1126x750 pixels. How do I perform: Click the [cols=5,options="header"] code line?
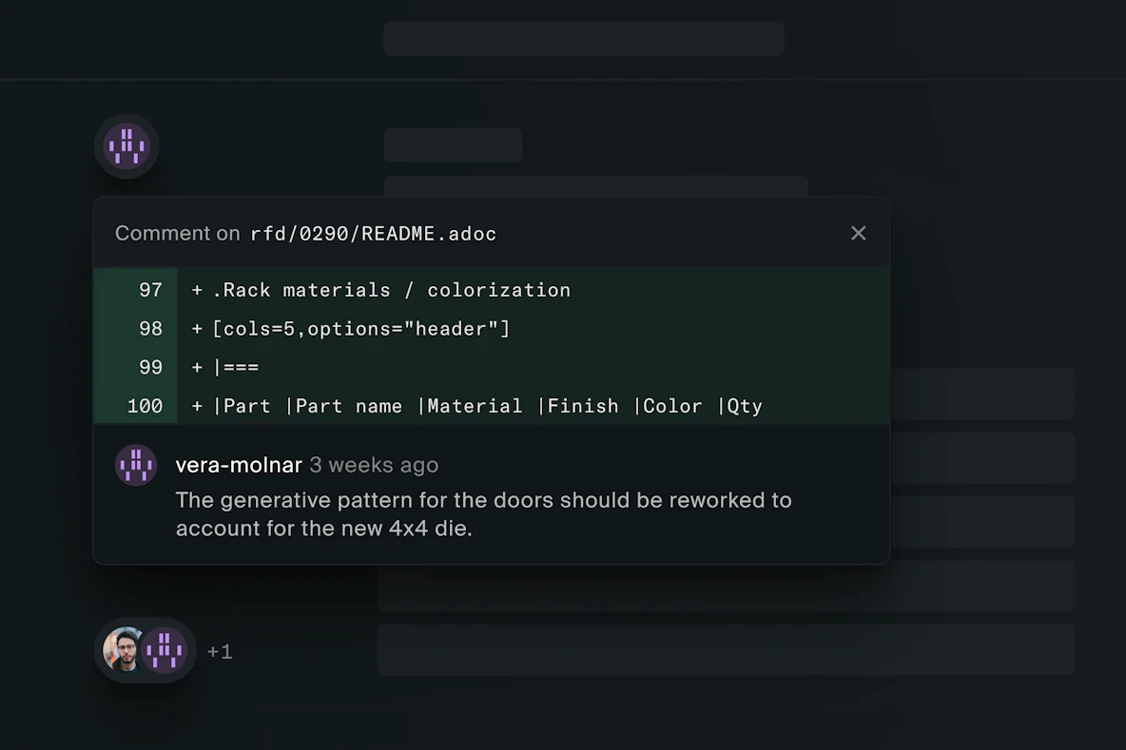click(360, 329)
